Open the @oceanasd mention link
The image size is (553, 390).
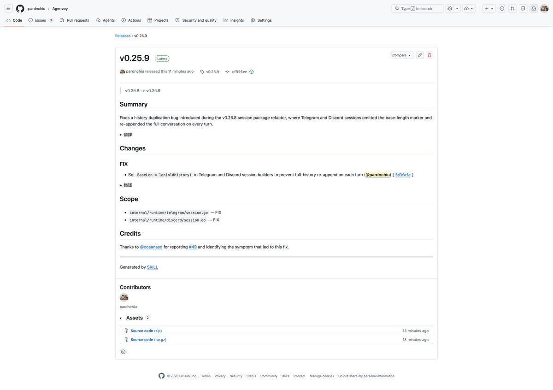click(151, 247)
